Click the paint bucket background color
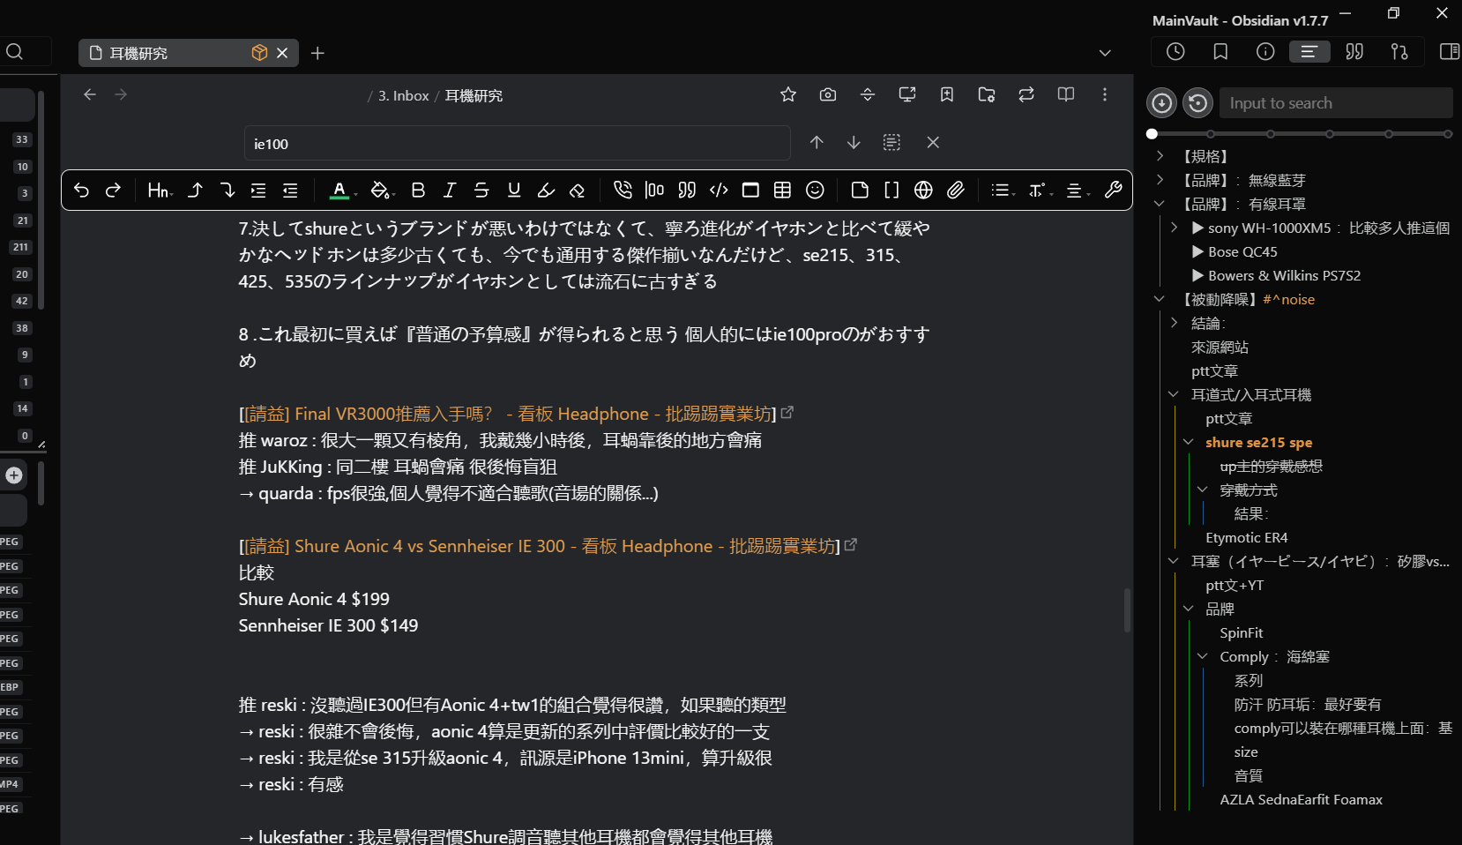Screen dimensions: 1462x845 pos(379,190)
